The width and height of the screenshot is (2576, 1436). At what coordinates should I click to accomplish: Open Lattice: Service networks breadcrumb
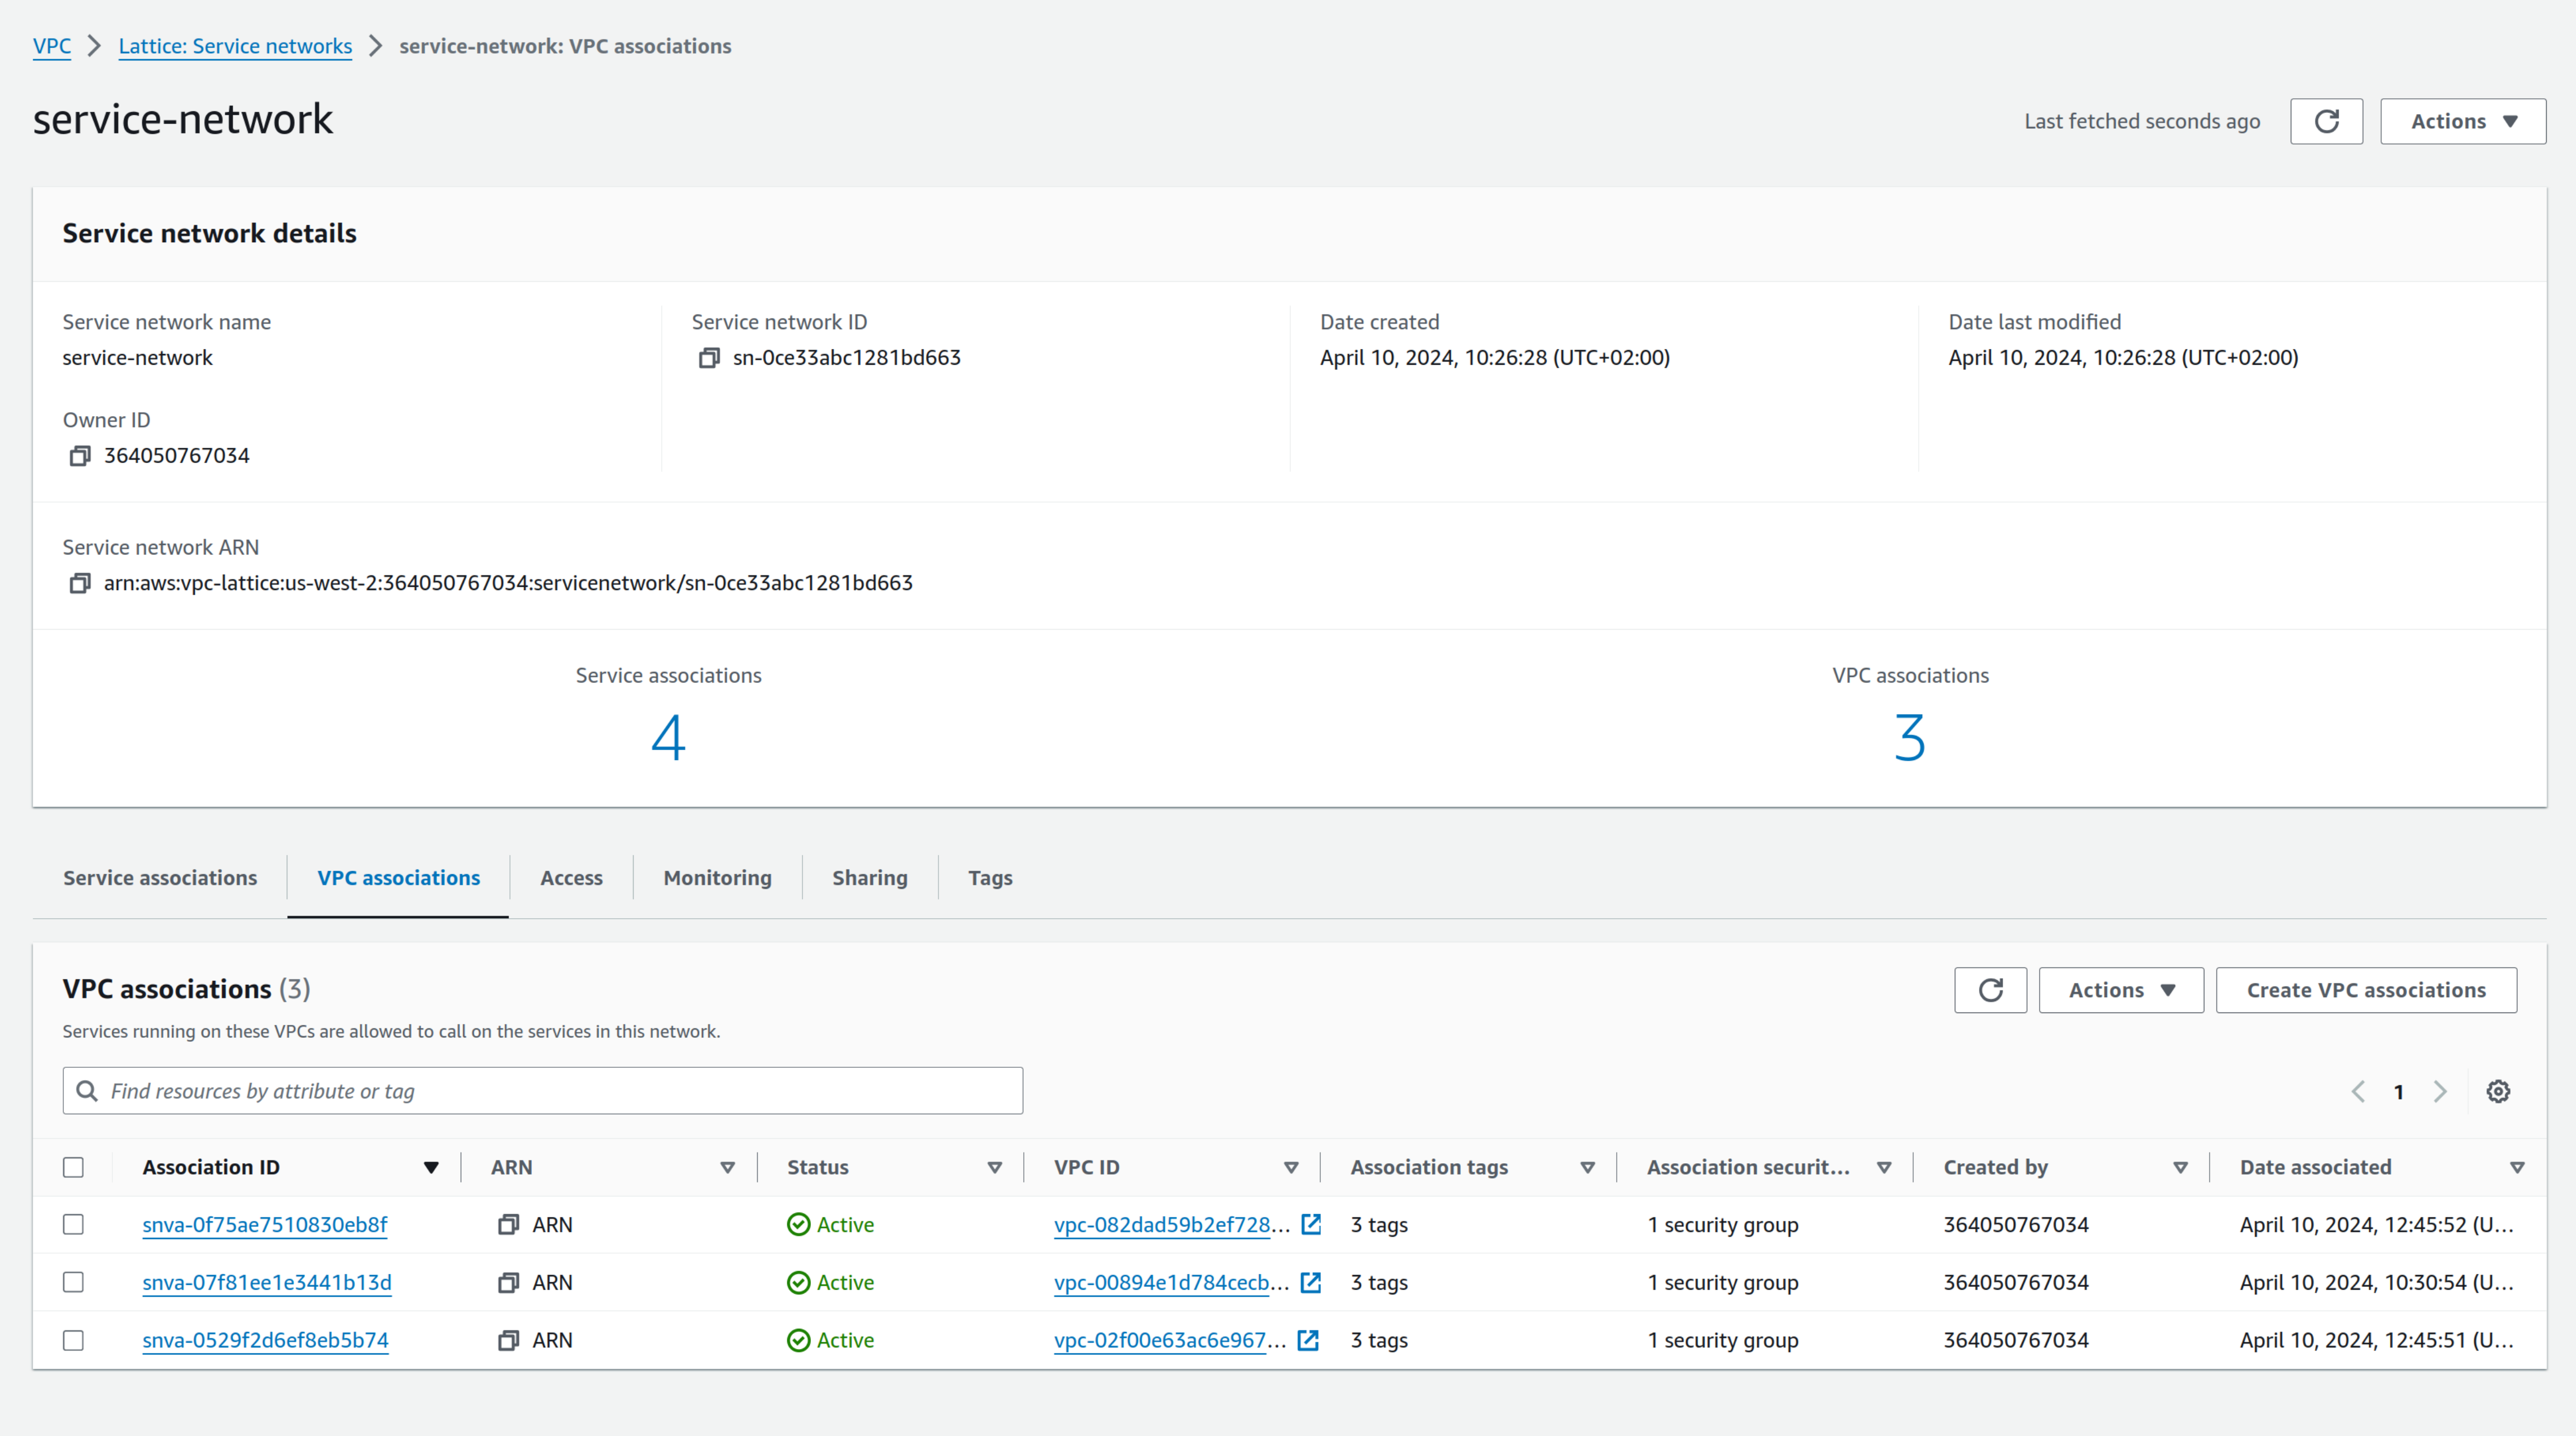235,46
